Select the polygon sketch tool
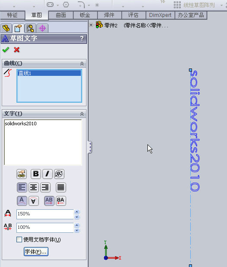Screen dimensions: 227x267 click(x=66, y=5)
